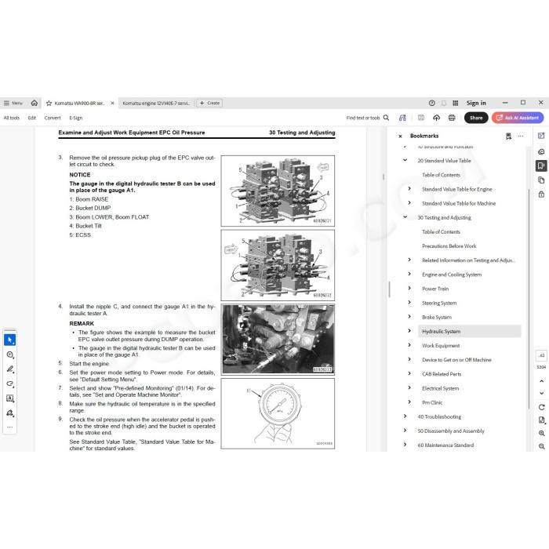Collapse the 20 Standard Value Table bookmark
The height and width of the screenshot is (549, 549).
pyautogui.click(x=405, y=160)
